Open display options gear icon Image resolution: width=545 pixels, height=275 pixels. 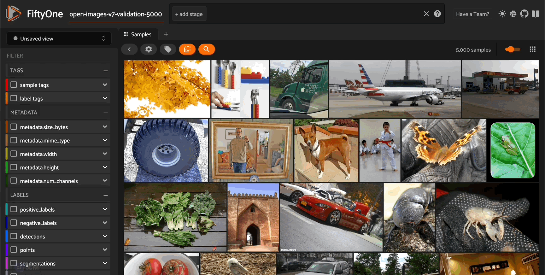point(149,49)
